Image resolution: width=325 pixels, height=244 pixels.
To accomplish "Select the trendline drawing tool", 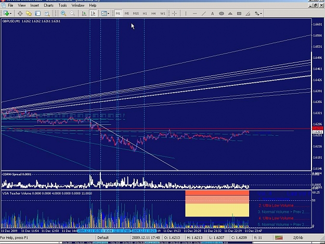I will tap(204, 14).
